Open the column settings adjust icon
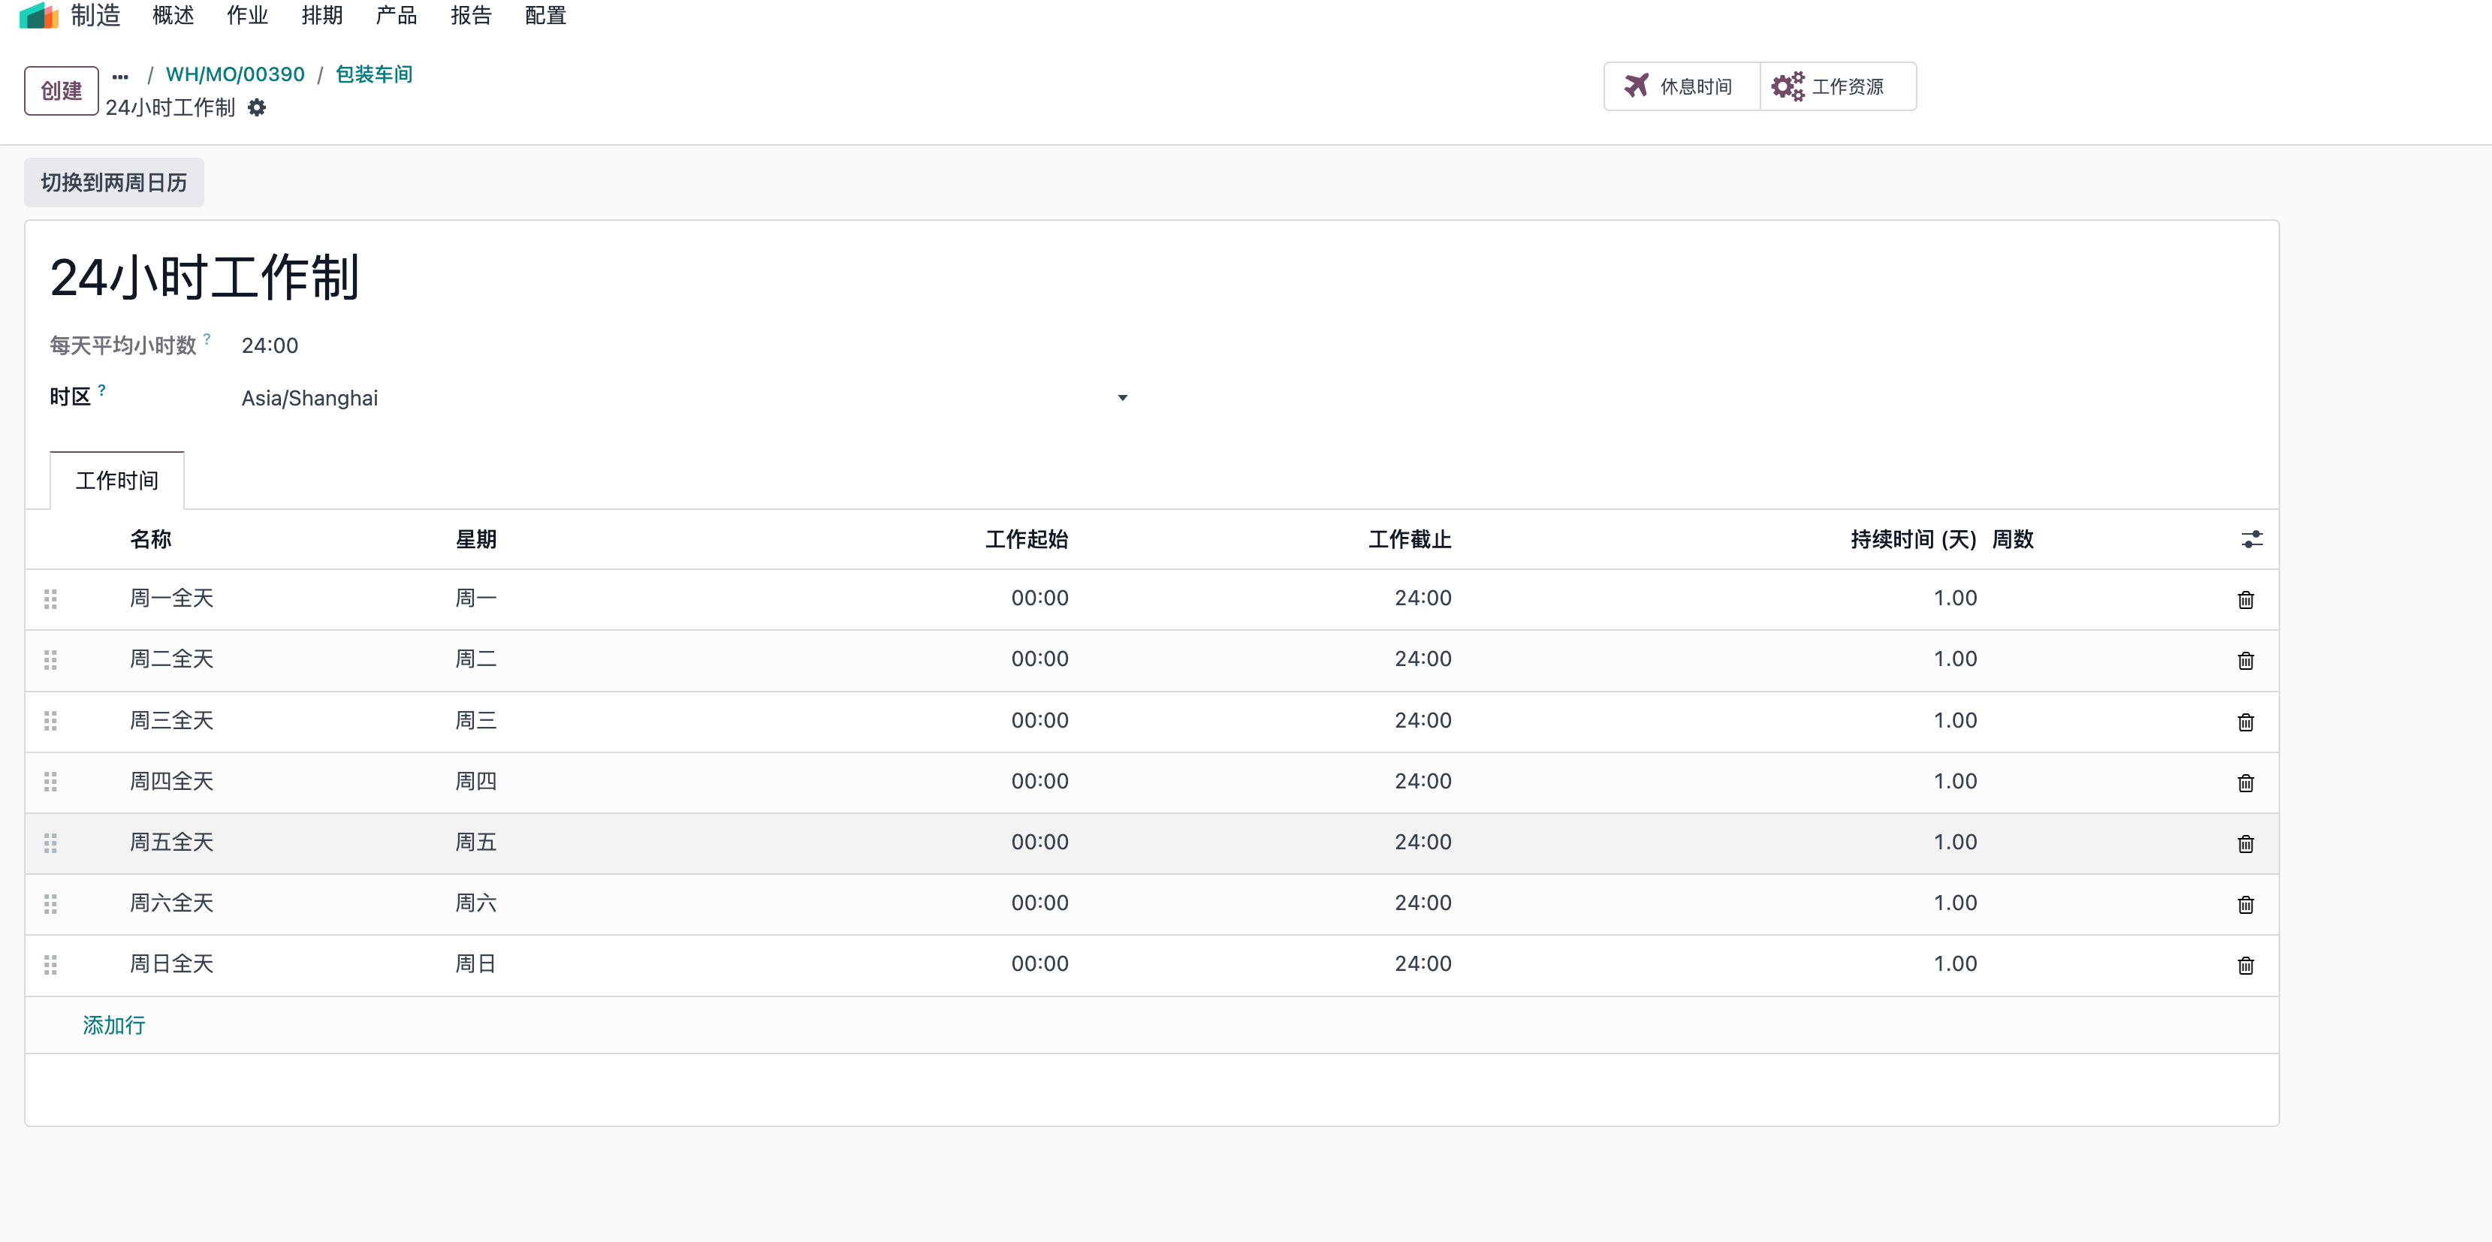This screenshot has width=2492, height=1242. point(2252,539)
